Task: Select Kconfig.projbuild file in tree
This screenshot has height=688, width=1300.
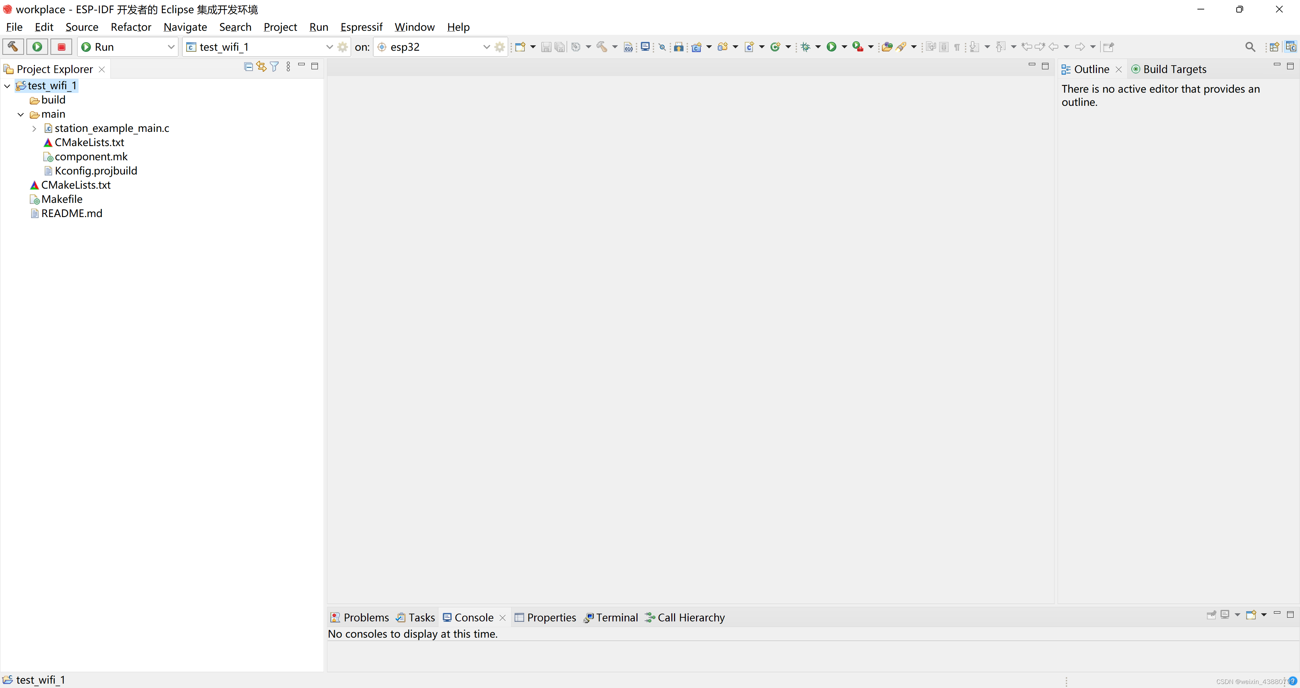Action: click(x=95, y=171)
